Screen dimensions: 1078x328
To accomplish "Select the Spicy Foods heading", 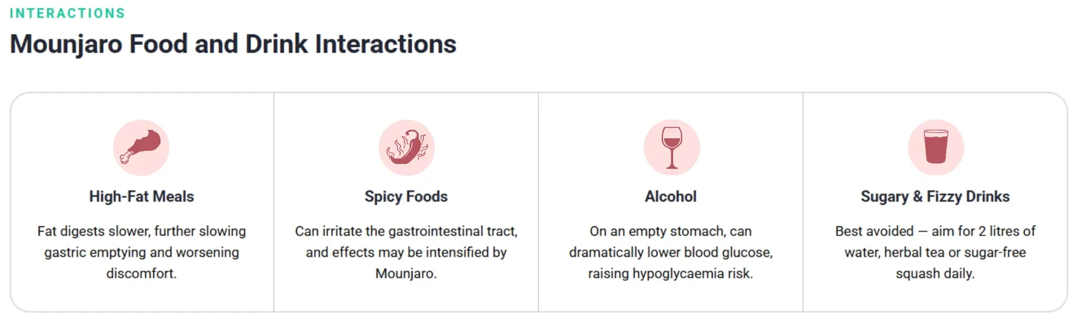I will point(406,197).
